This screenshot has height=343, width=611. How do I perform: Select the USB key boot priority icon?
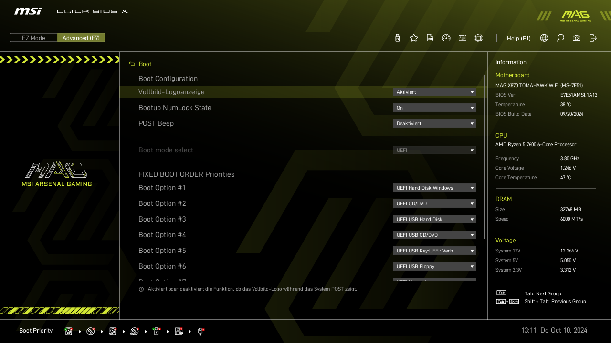tap(157, 331)
